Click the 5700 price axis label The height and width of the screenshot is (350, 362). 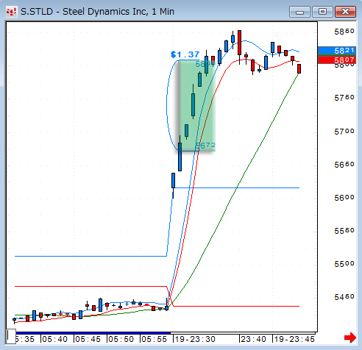click(x=344, y=132)
